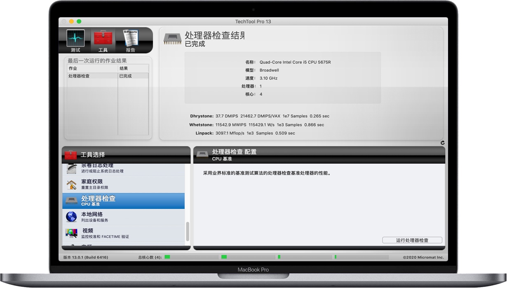Select the 家庭权限 house icon
507x288 pixels.
pyautogui.click(x=71, y=183)
